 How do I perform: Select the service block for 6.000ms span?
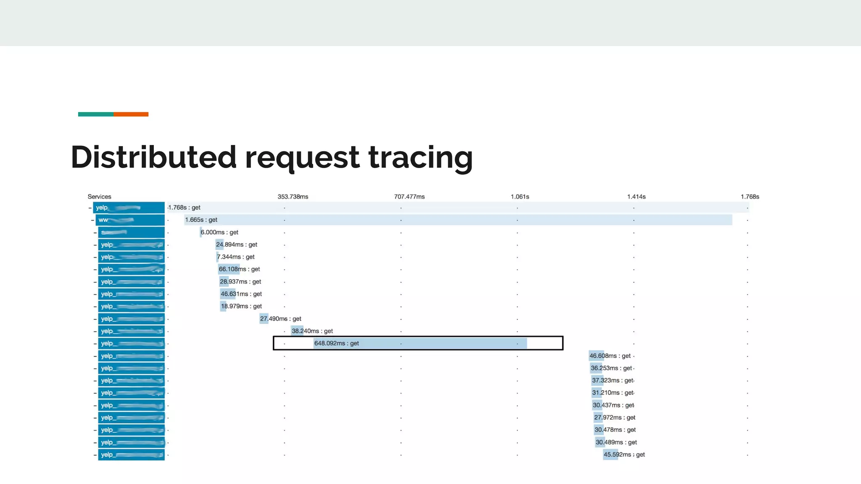[131, 232]
